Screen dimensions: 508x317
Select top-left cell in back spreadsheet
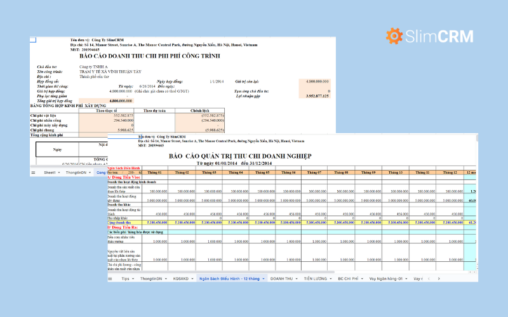click(33, 40)
